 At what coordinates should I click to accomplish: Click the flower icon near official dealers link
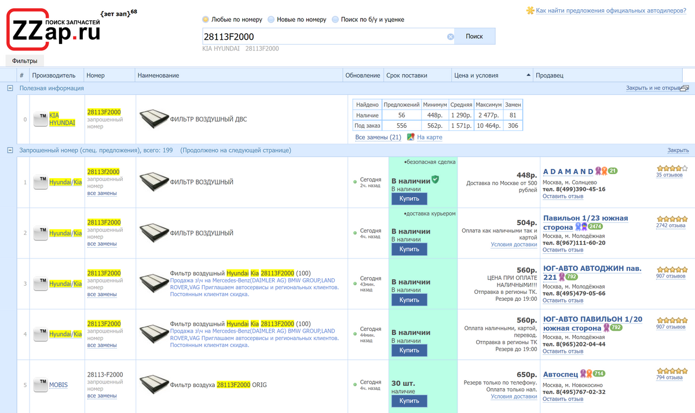[530, 10]
